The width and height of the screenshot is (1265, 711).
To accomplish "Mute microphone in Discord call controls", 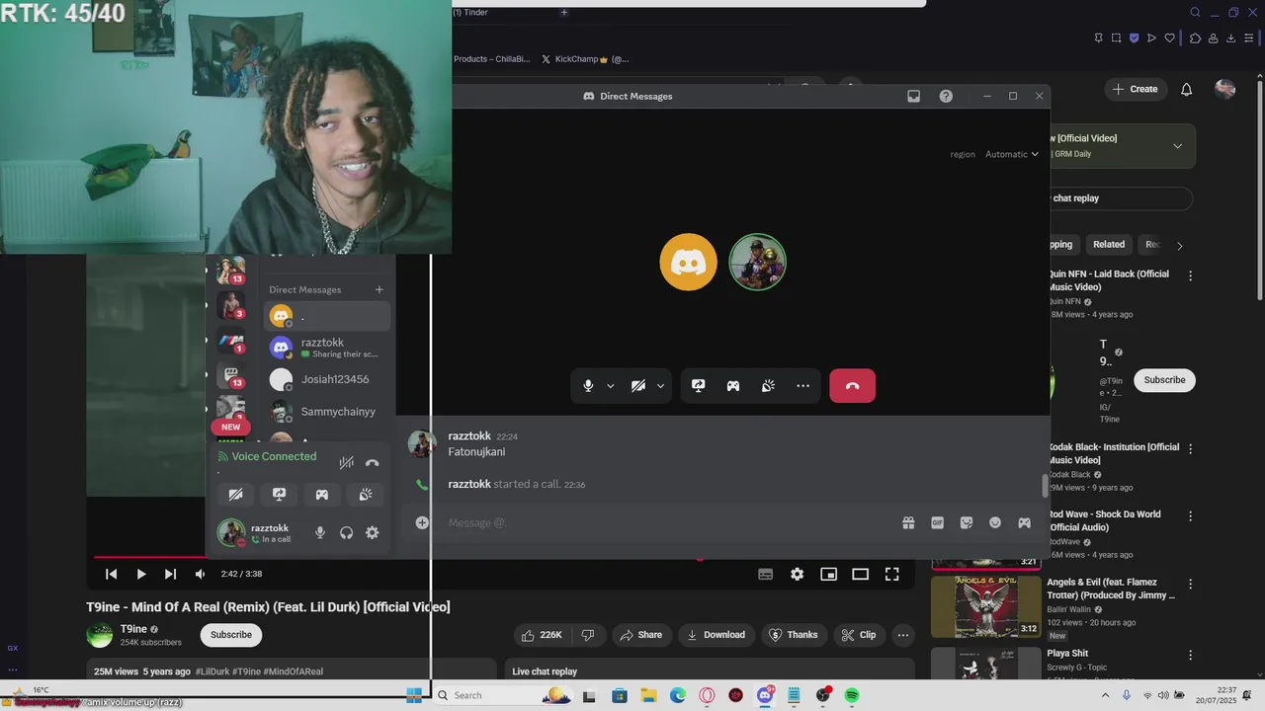I will click(588, 386).
